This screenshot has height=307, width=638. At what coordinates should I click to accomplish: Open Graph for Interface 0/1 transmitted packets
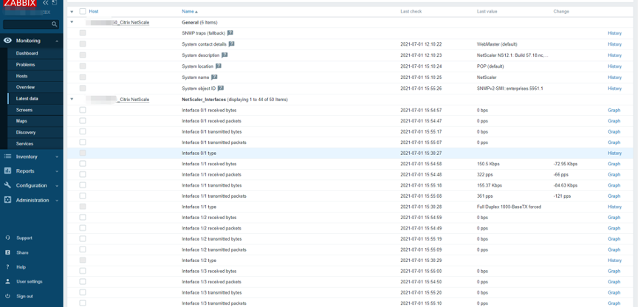click(614, 142)
